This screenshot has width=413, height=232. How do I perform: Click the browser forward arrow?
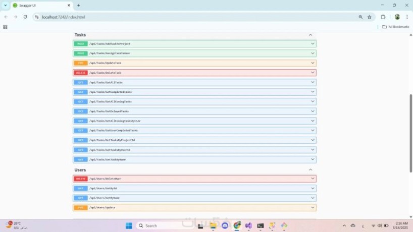click(16, 17)
